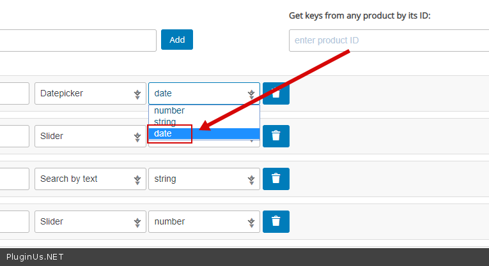Pick highlighted 'date' option in list

coord(164,133)
